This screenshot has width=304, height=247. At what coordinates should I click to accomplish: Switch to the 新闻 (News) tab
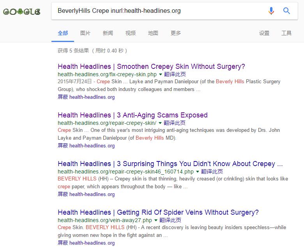108,33
